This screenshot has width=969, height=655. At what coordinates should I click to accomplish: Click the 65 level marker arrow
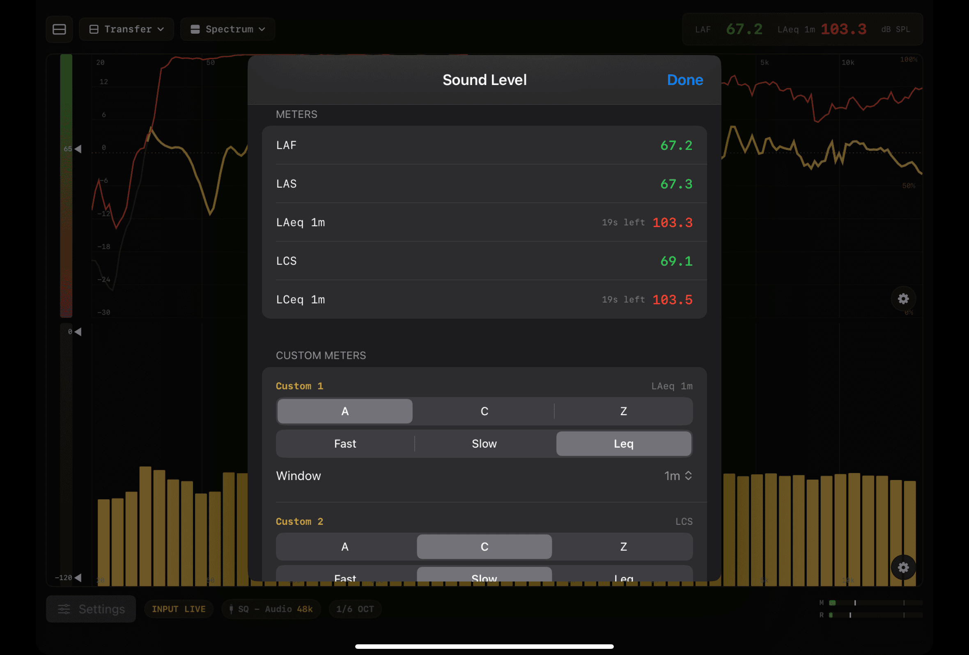point(78,149)
